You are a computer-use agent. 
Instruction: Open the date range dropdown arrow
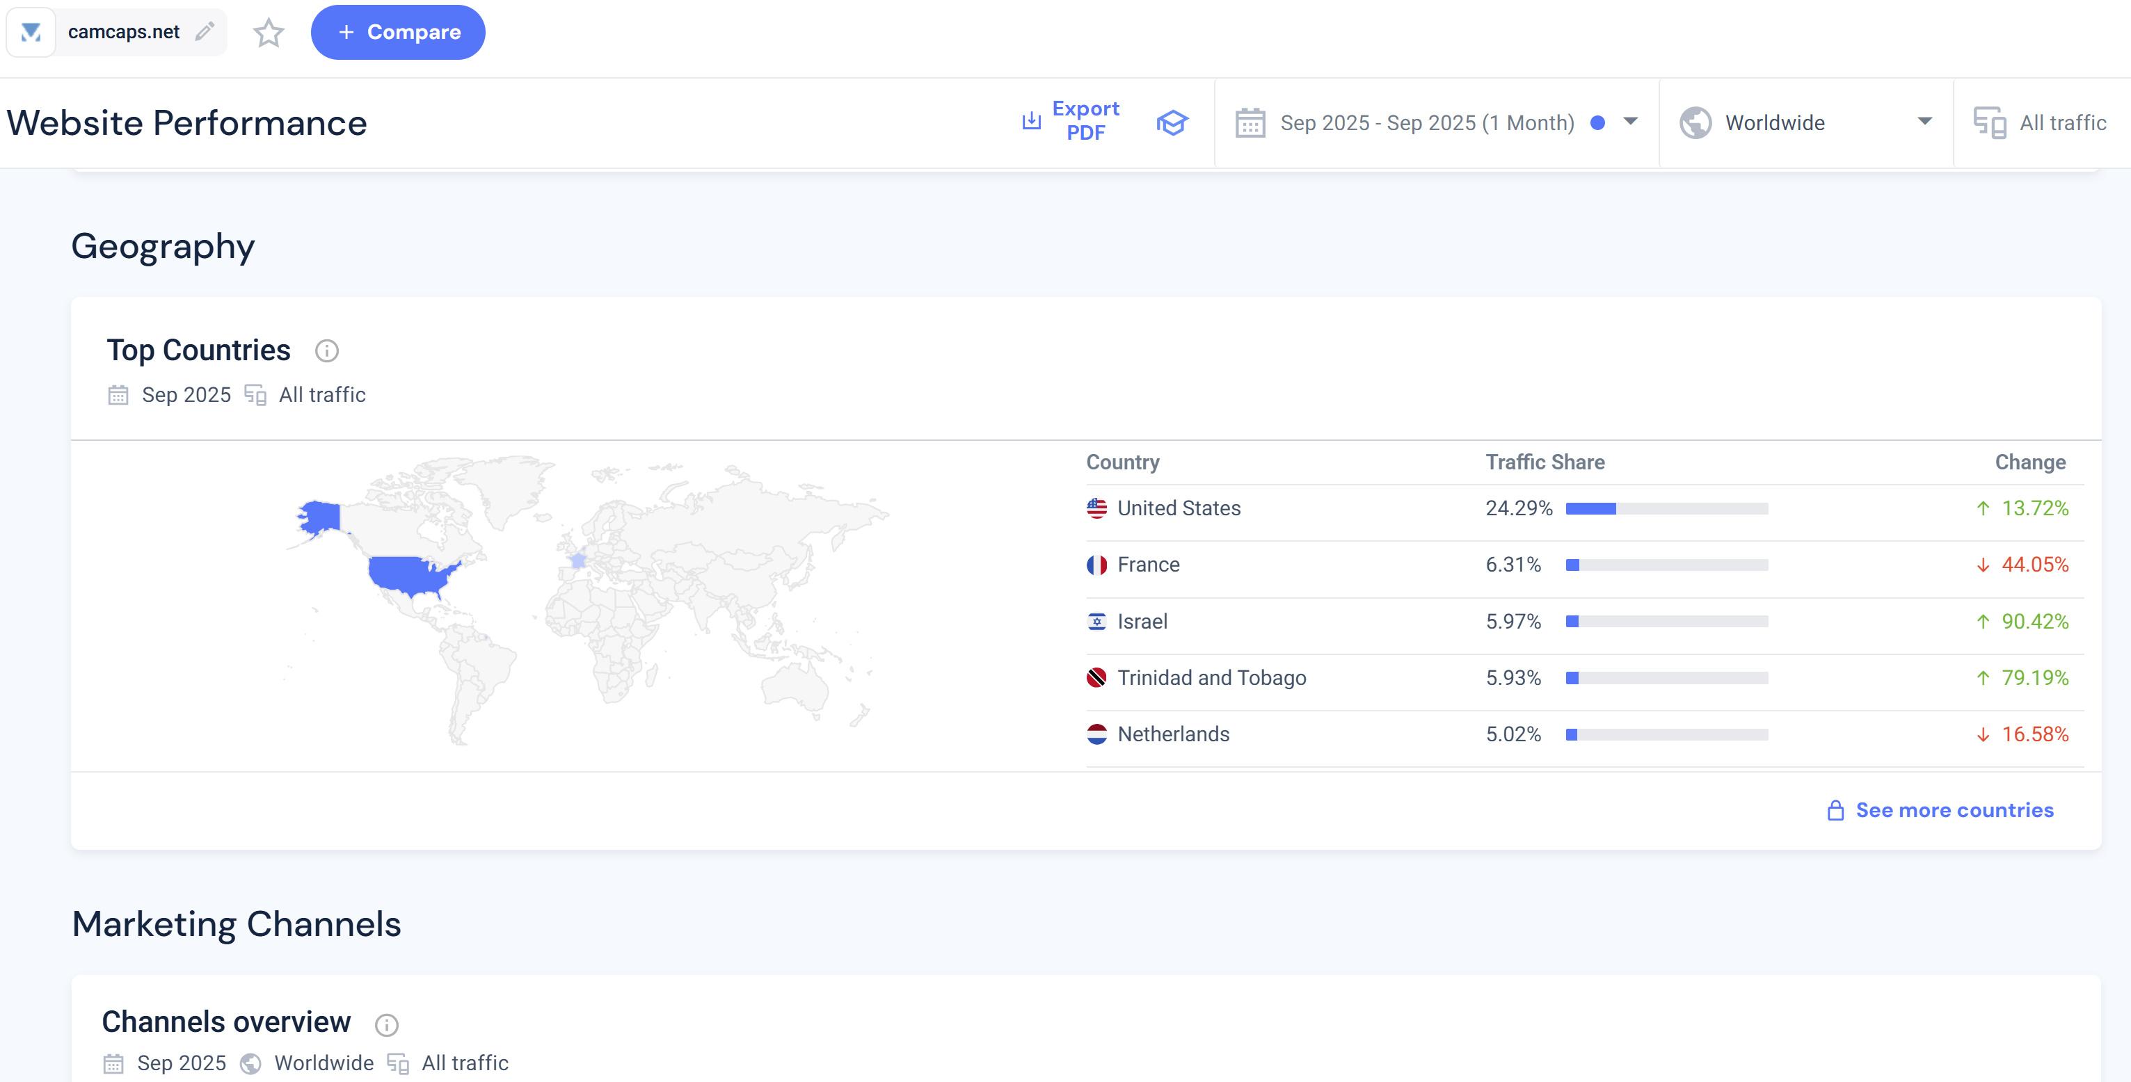pyautogui.click(x=1629, y=122)
